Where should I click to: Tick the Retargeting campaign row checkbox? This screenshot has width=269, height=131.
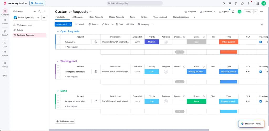click(x=58, y=72)
